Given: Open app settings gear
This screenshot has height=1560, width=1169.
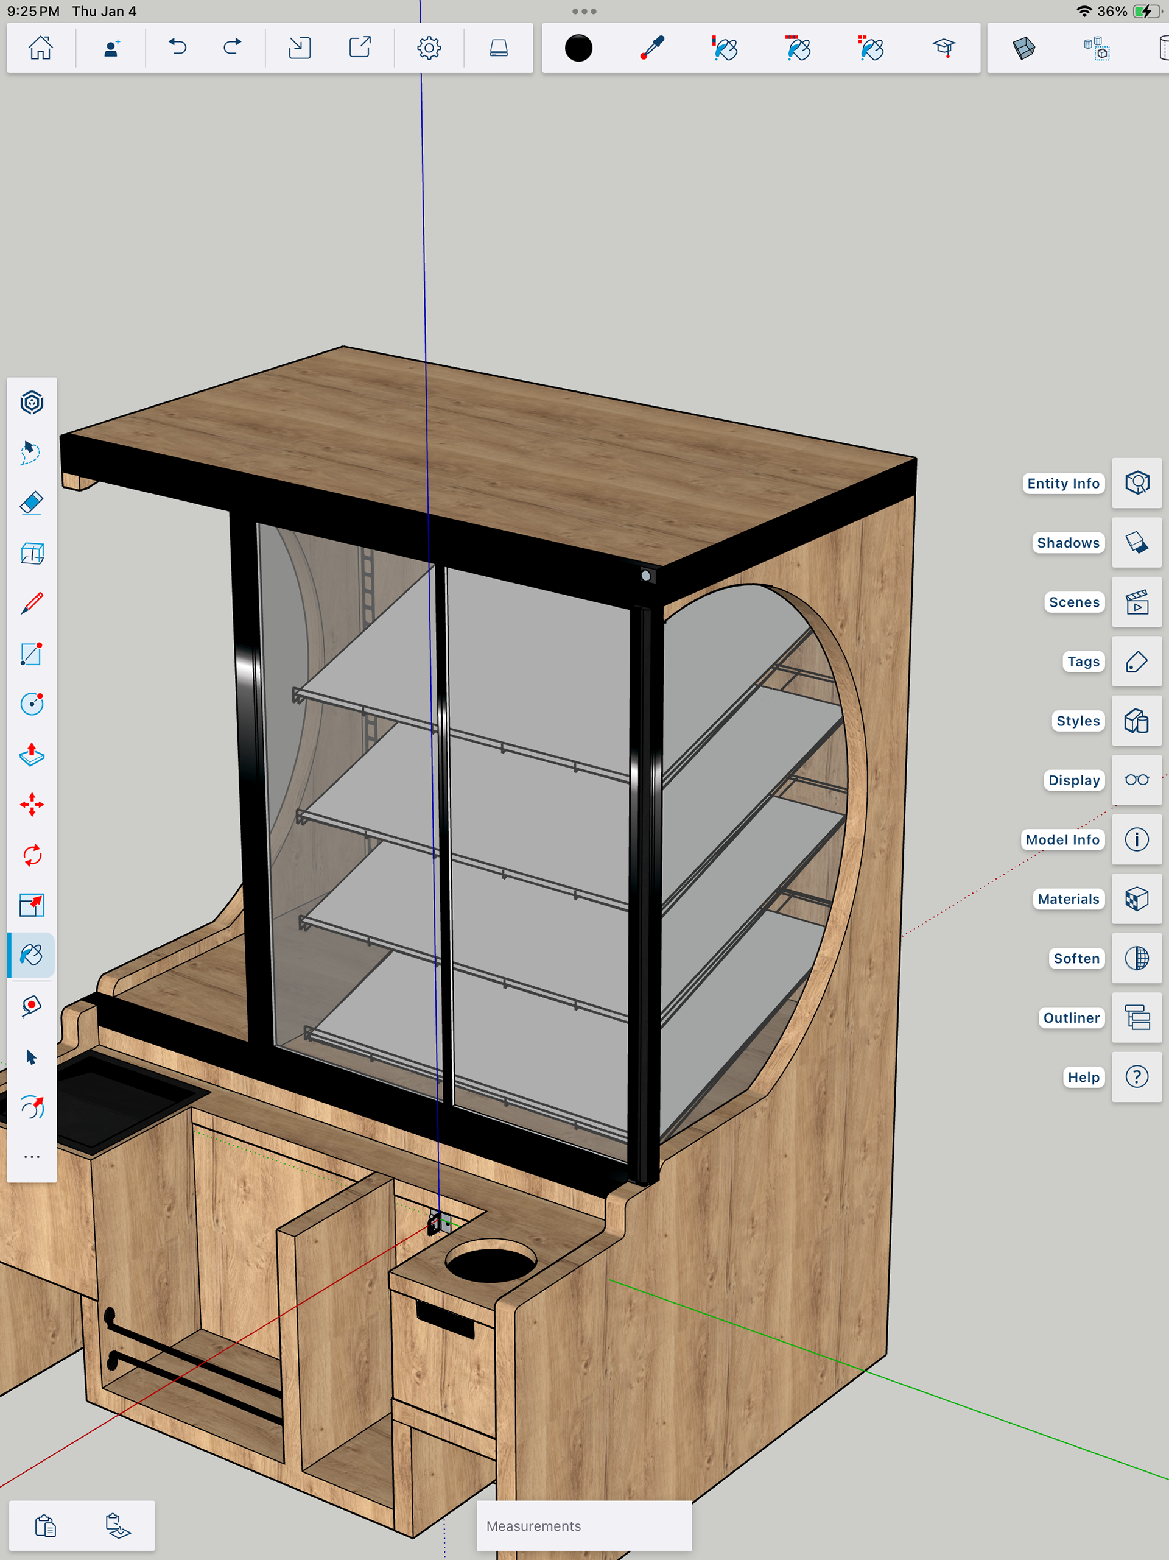Looking at the screenshot, I should [429, 48].
